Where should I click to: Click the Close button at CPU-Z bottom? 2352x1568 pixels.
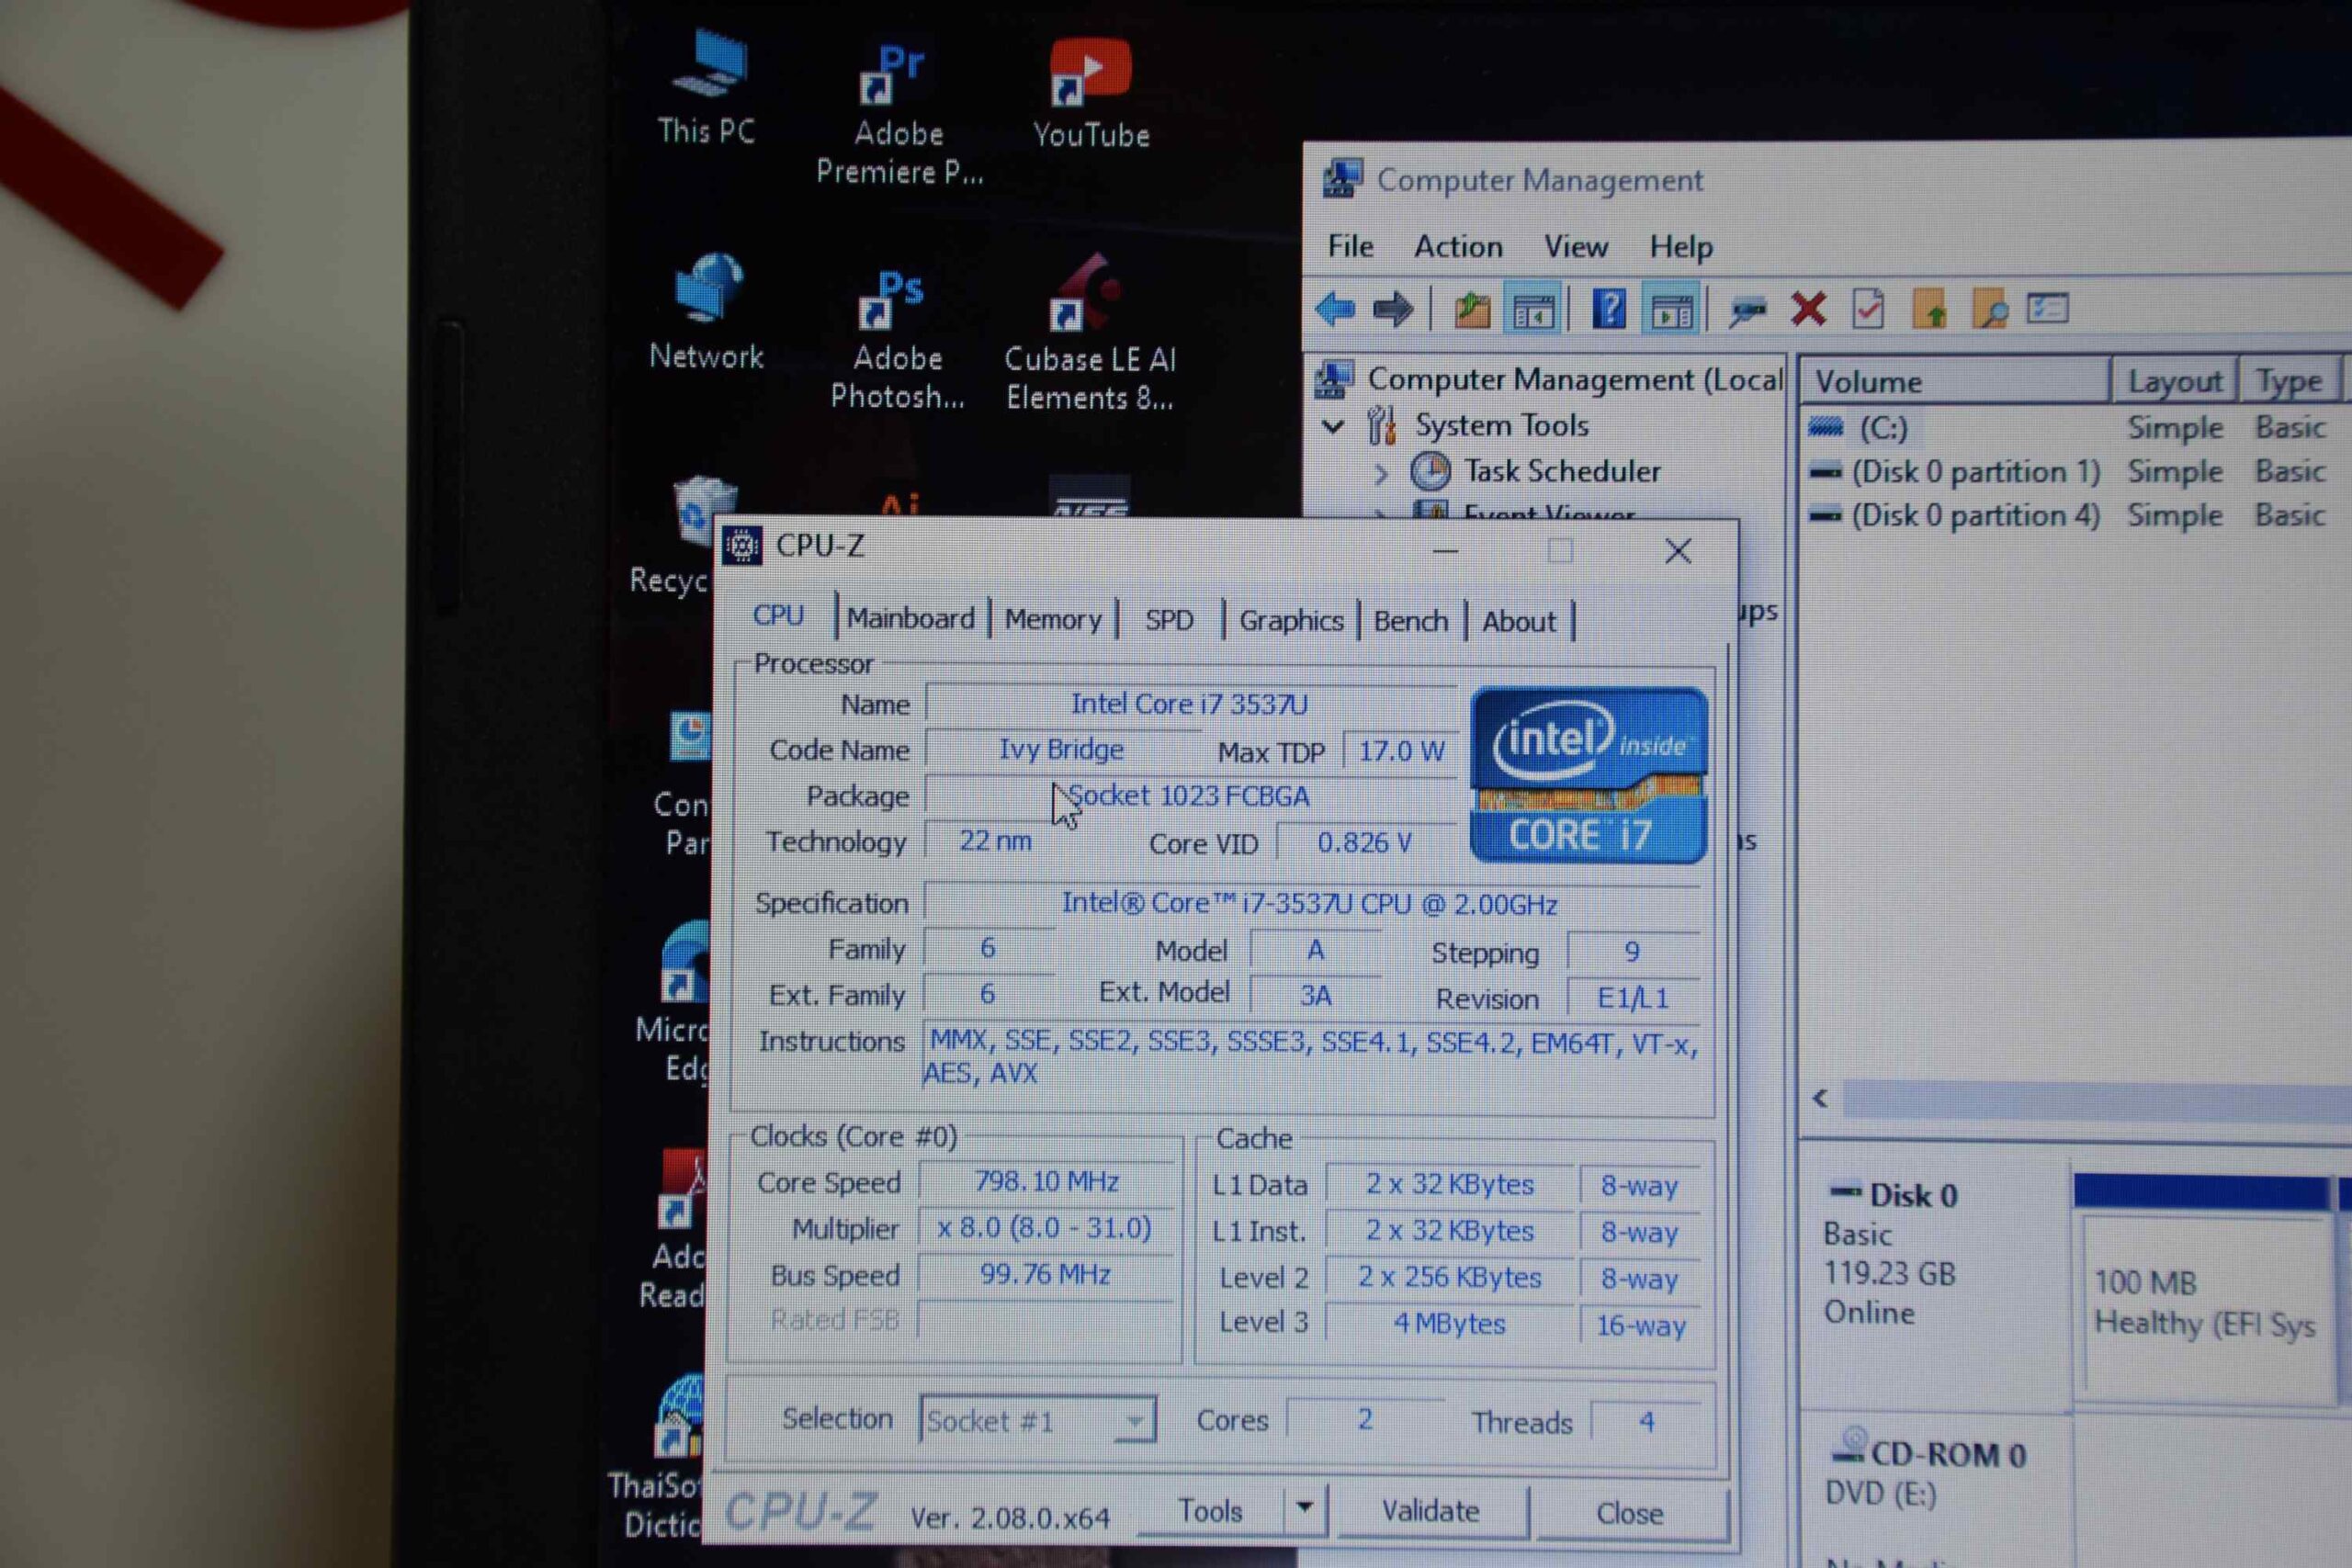coord(1630,1513)
